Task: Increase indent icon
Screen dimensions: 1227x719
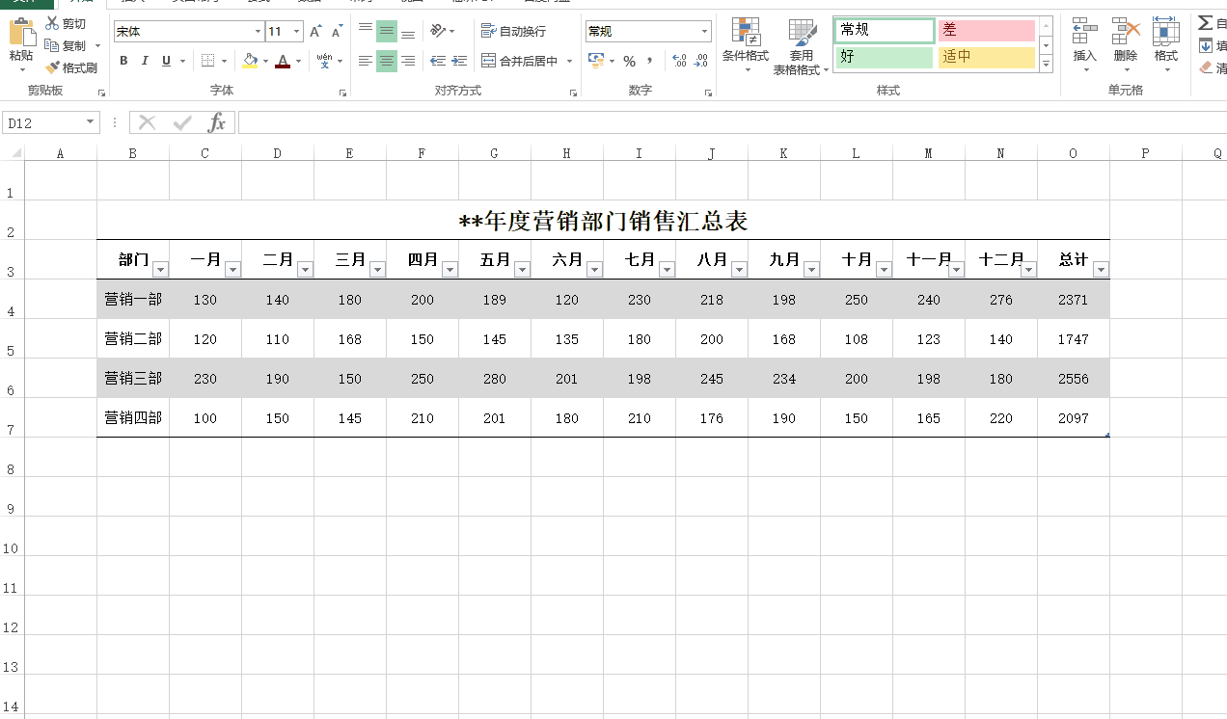Action: click(x=459, y=61)
